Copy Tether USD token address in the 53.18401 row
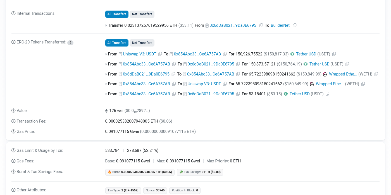Viewport: 391px width, 195px height. click(x=328, y=94)
